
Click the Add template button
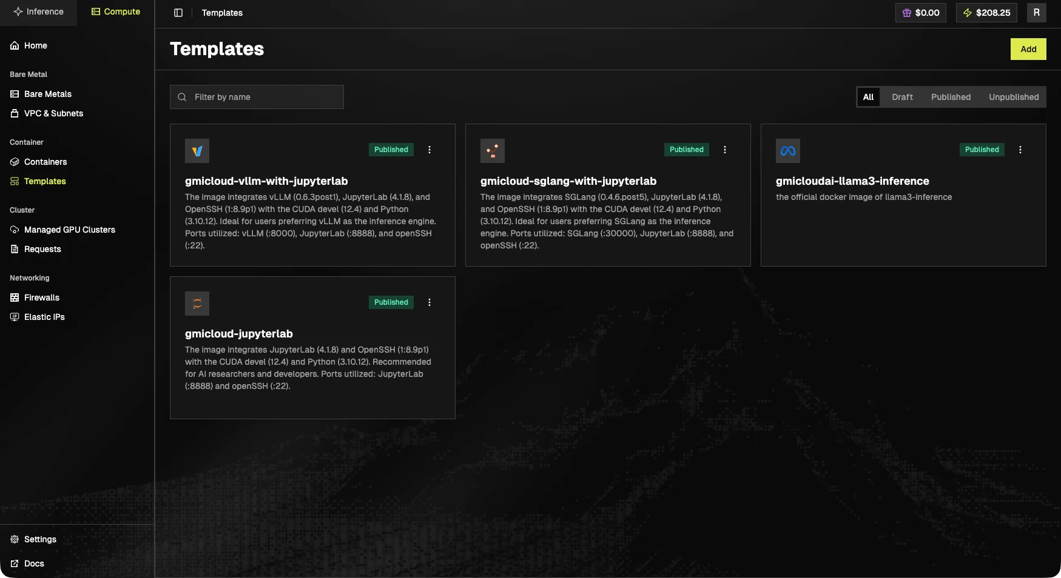pyautogui.click(x=1028, y=49)
